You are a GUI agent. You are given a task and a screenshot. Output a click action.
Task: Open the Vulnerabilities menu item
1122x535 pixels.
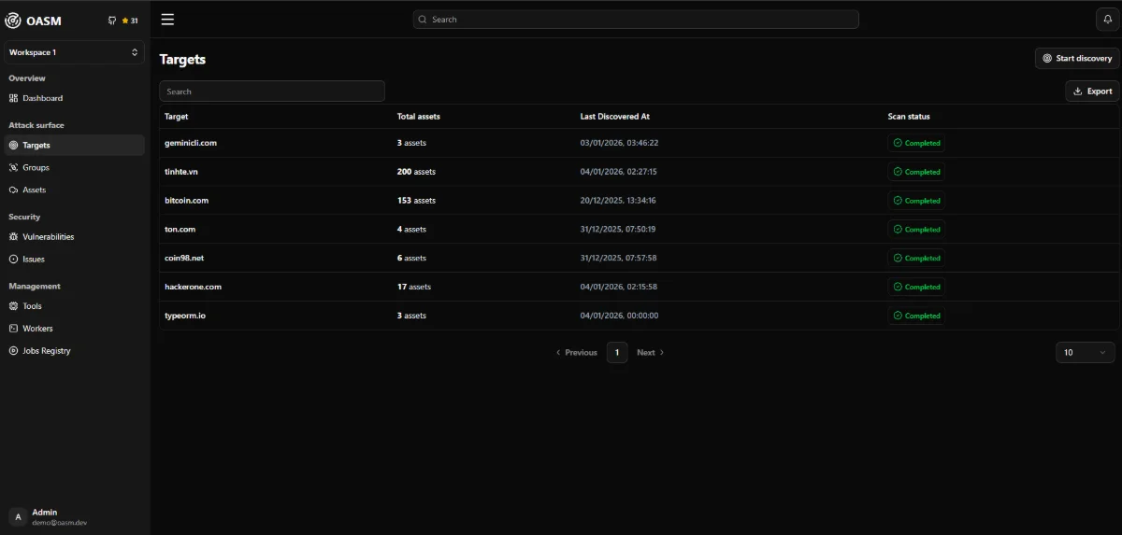pos(74,236)
